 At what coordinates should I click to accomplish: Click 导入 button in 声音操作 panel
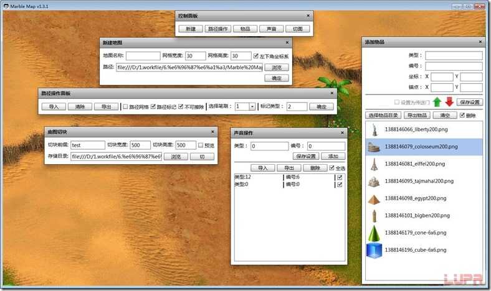pos(263,168)
